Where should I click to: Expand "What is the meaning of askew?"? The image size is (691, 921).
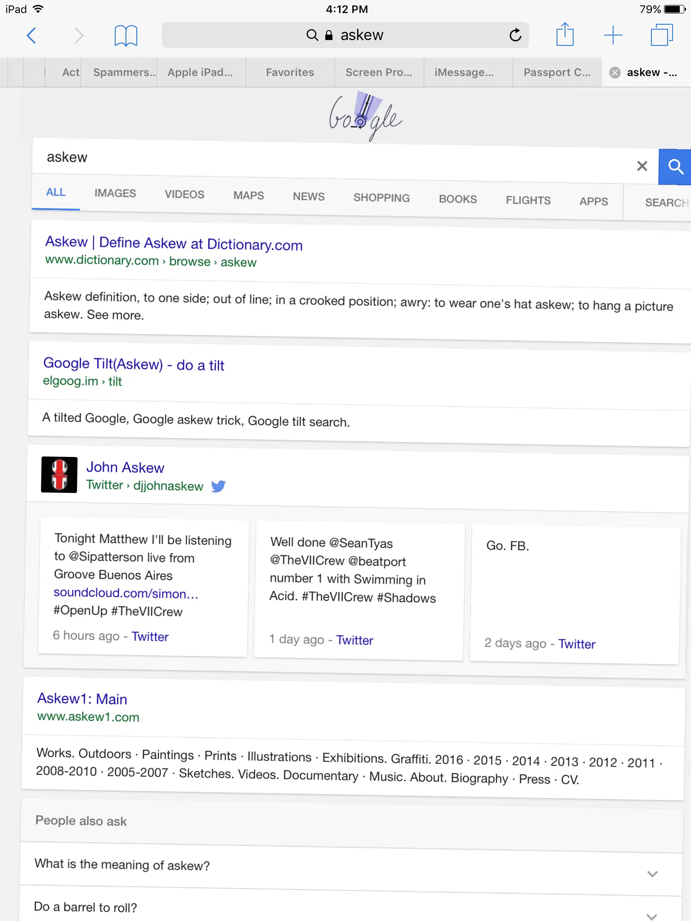(x=652, y=873)
